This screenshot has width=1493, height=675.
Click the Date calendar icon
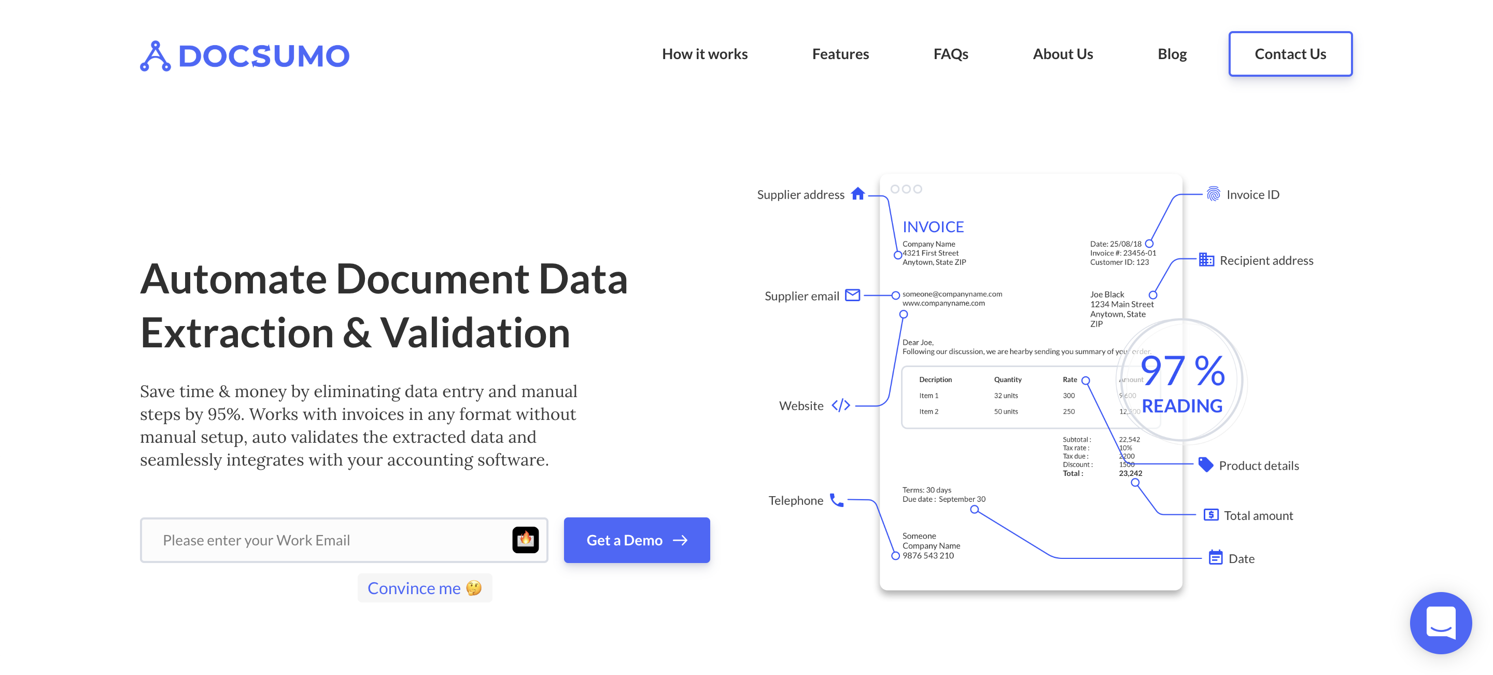coord(1215,557)
